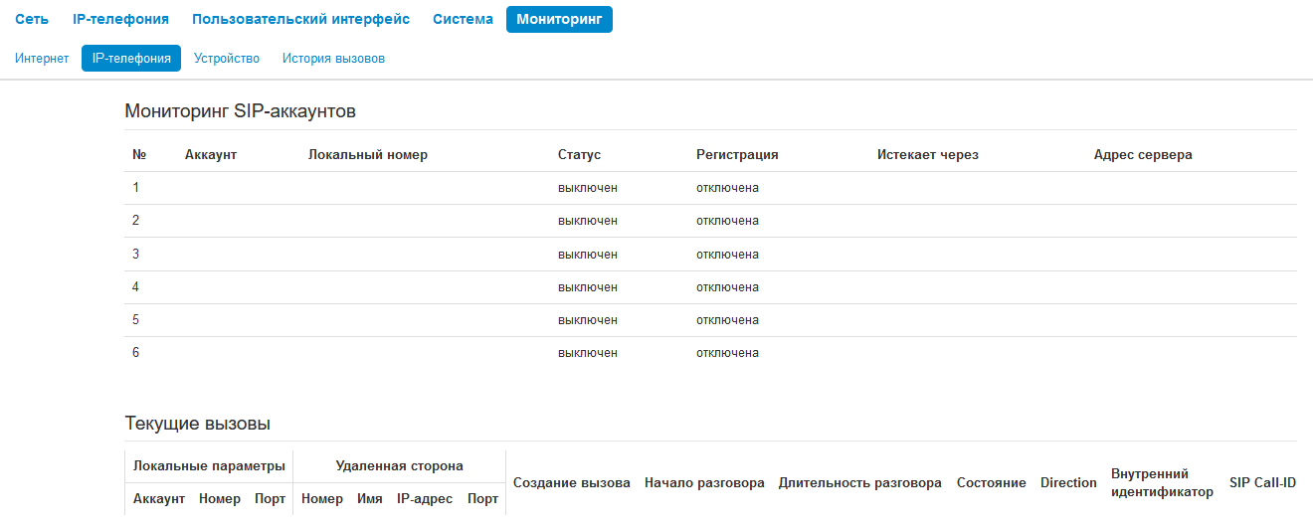The height and width of the screenshot is (529, 1313).
Task: Open История вызовов subtab
Action: [333, 59]
